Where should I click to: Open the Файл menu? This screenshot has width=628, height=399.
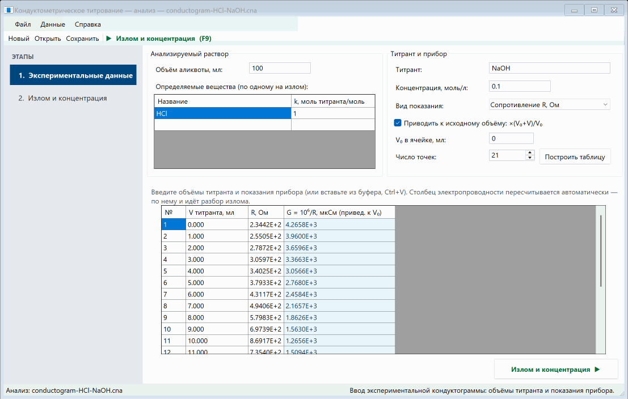(x=23, y=24)
